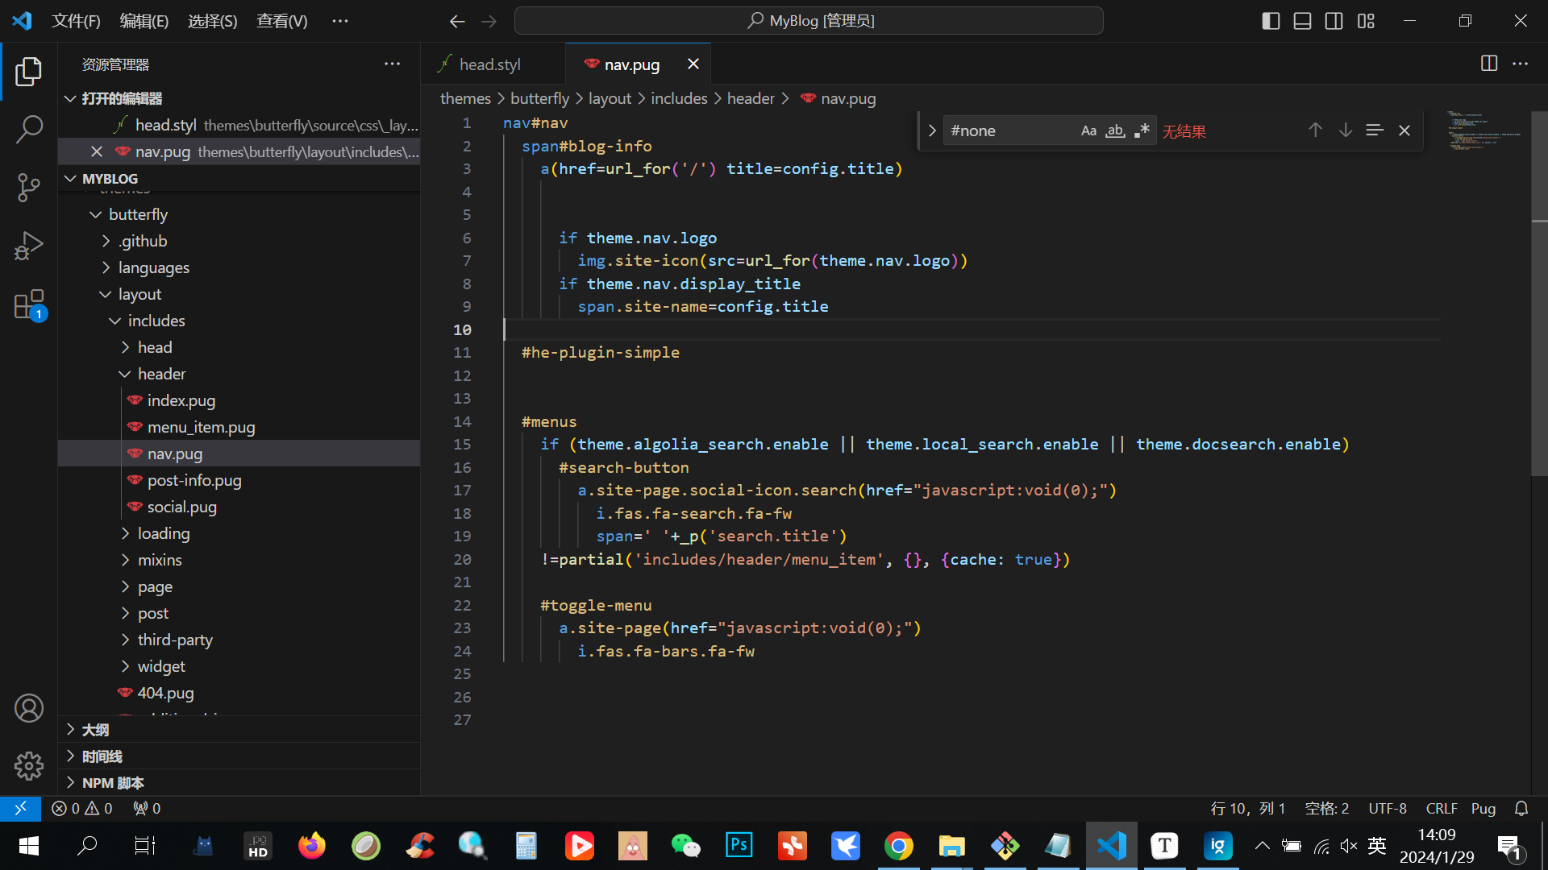Open the Manage gear settings
Screen dimensions: 1548x870
[29, 766]
